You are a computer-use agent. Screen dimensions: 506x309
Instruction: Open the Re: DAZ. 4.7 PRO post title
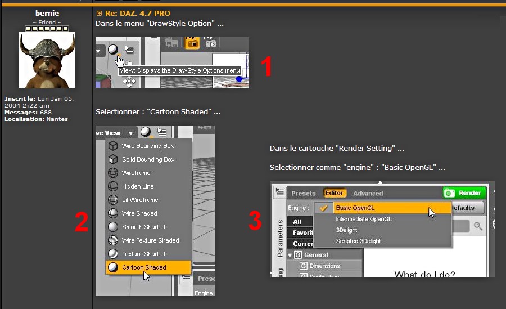pos(138,14)
